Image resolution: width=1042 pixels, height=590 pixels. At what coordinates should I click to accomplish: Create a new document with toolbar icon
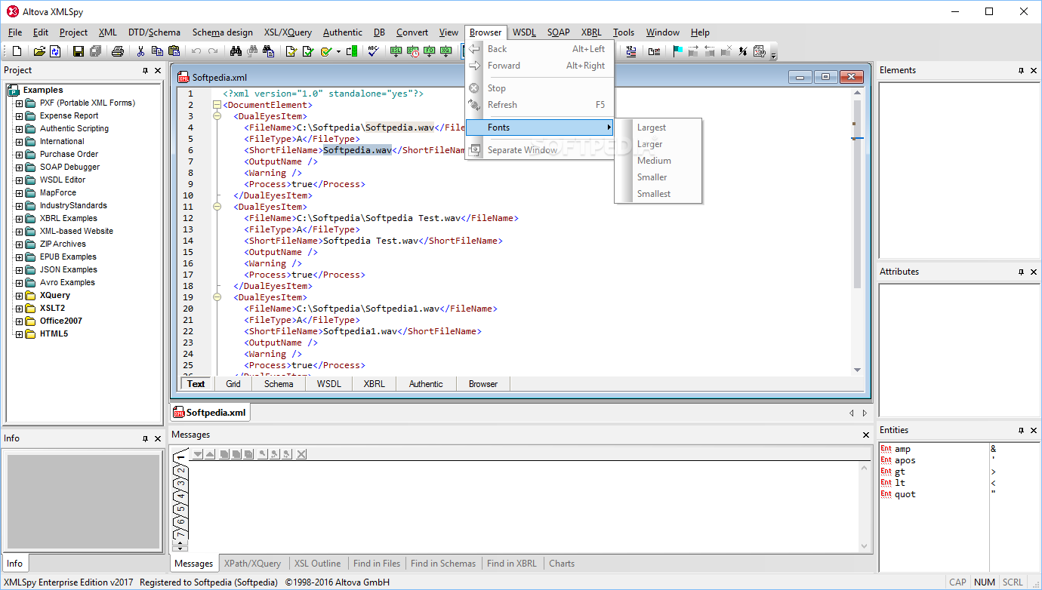pyautogui.click(x=17, y=51)
